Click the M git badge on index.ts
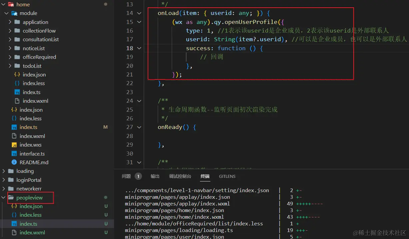The height and width of the screenshot is (239, 409). 106,127
